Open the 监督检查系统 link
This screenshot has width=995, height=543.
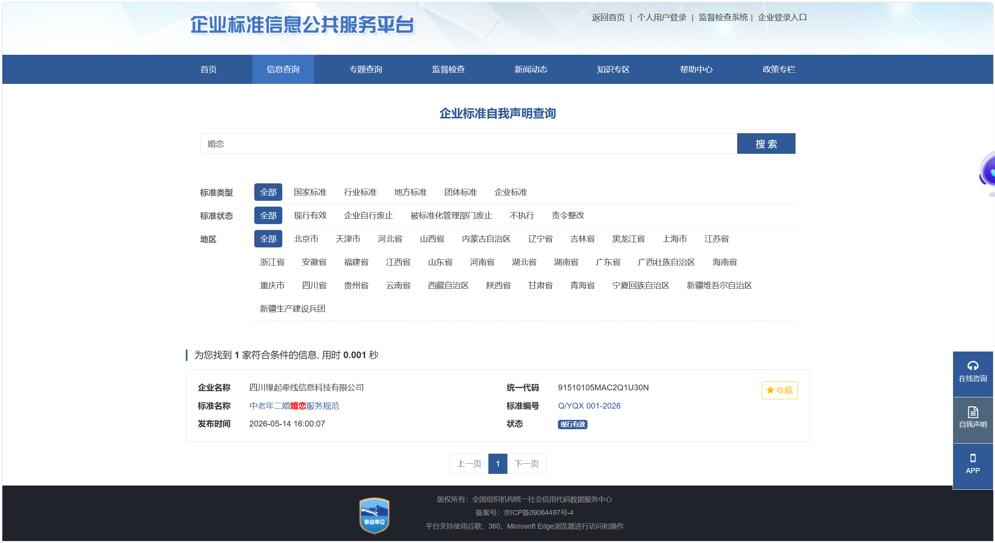coord(723,17)
